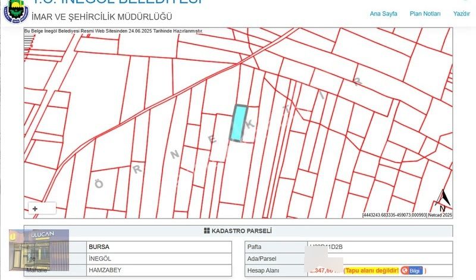Select the BURSA cell value

(99, 247)
